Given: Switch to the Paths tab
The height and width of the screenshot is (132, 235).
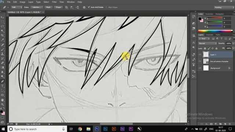Looking at the screenshot, I should (x=218, y=35).
